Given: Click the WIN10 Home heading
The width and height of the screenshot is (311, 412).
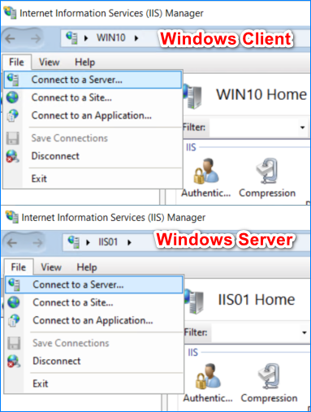Looking at the screenshot, I should pyautogui.click(x=261, y=95).
